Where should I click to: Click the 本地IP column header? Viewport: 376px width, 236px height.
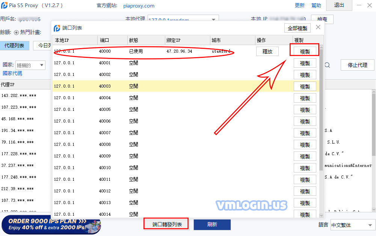[75, 40]
